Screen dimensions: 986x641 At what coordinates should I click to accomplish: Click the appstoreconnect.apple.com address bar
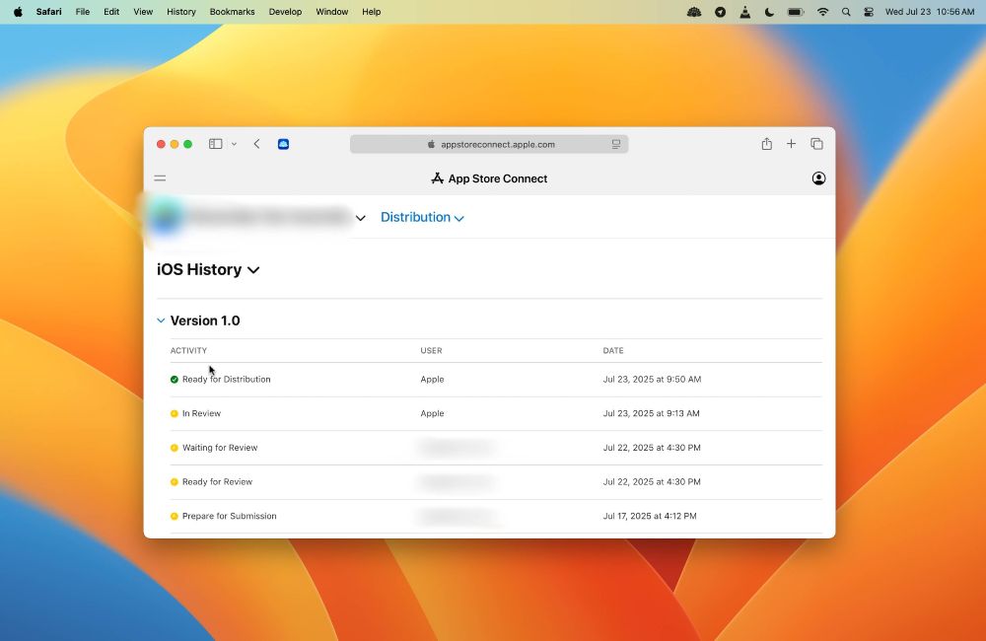[x=489, y=144]
